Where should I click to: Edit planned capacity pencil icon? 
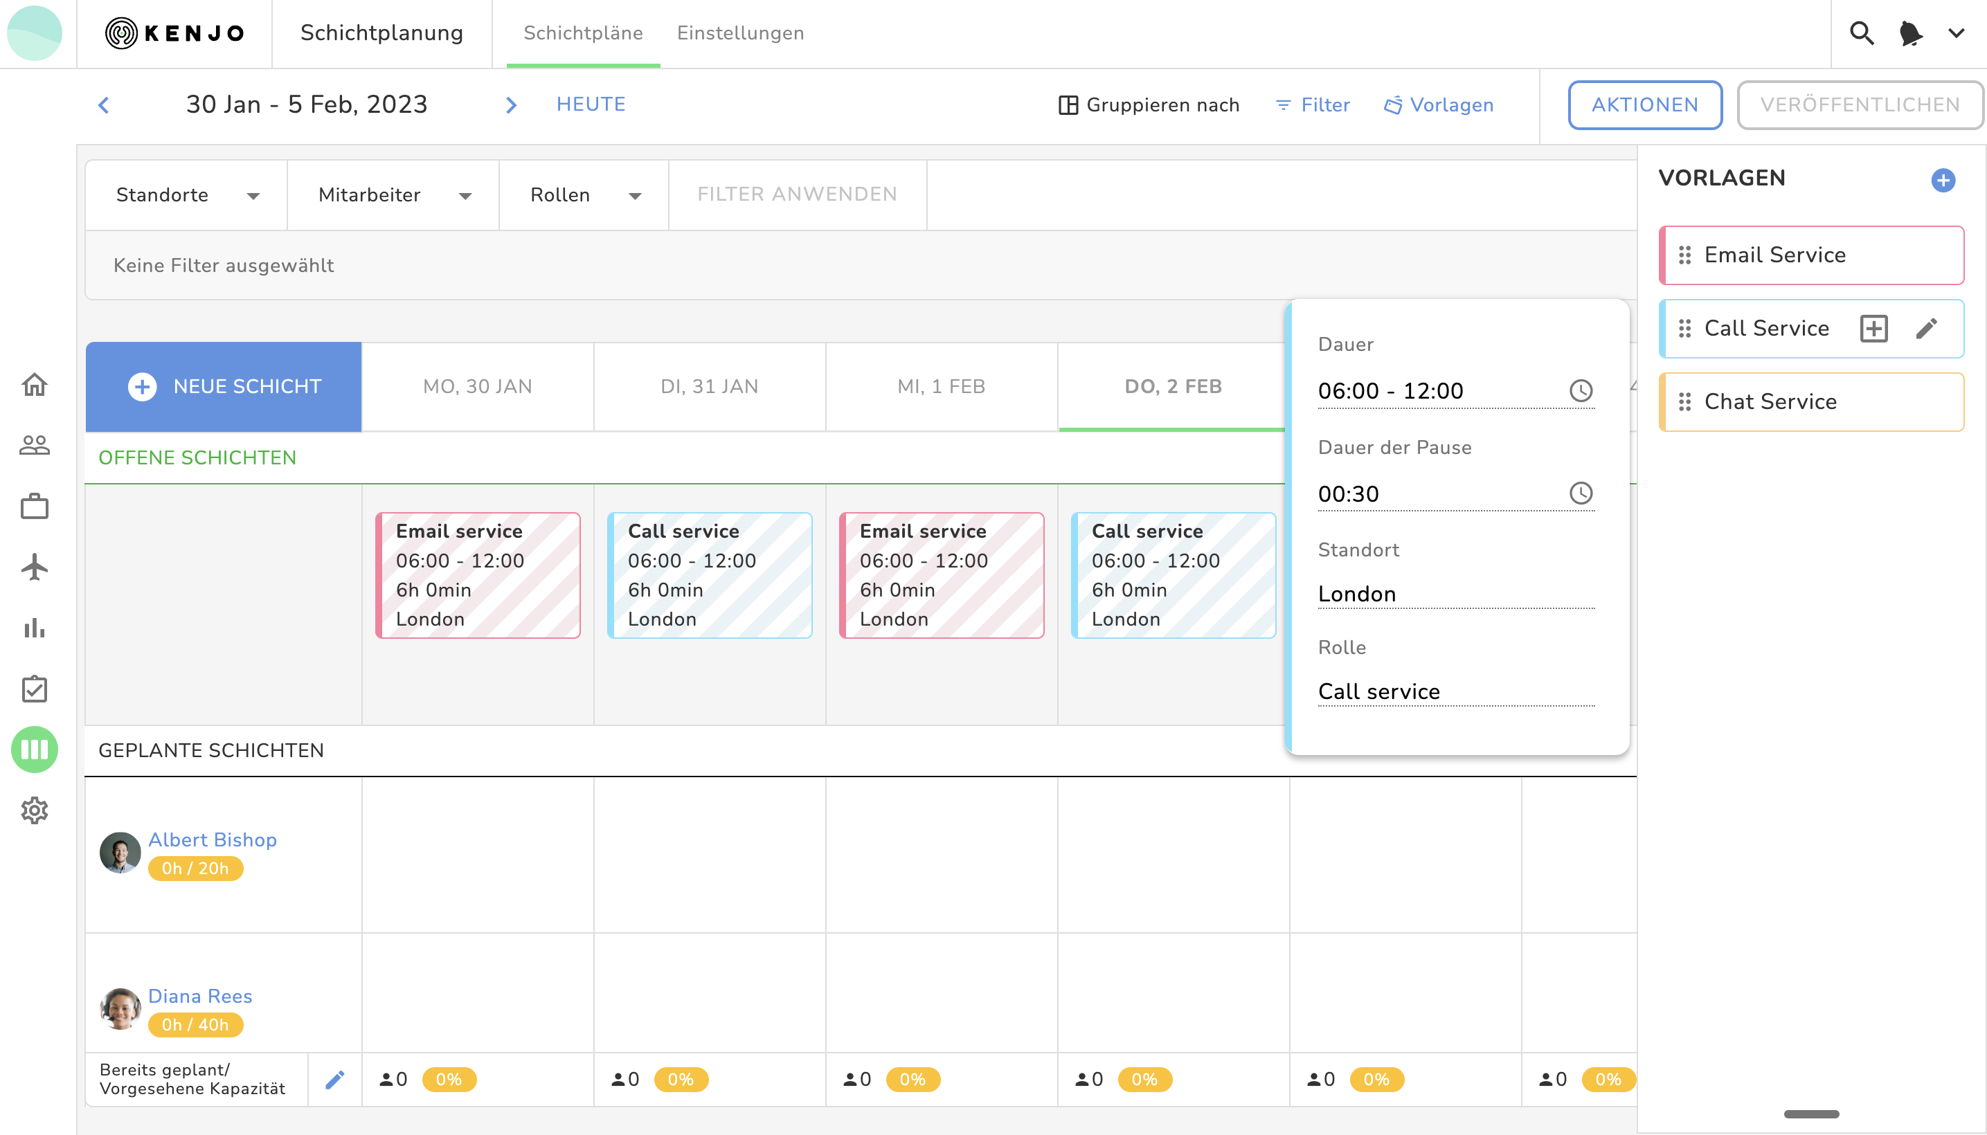click(x=334, y=1080)
